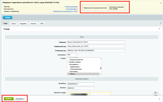Collapse the Товар section with the triangle
This screenshot has width=163, height=102.
tap(159, 29)
